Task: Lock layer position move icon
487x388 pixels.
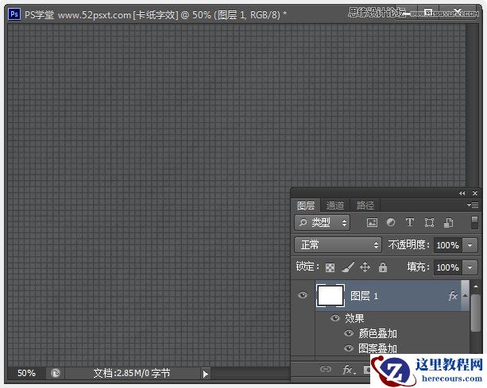Action: (x=365, y=267)
